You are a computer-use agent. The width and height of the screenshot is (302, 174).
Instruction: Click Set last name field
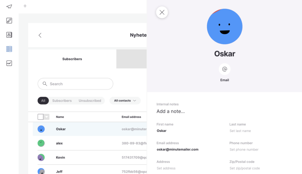click(x=240, y=131)
